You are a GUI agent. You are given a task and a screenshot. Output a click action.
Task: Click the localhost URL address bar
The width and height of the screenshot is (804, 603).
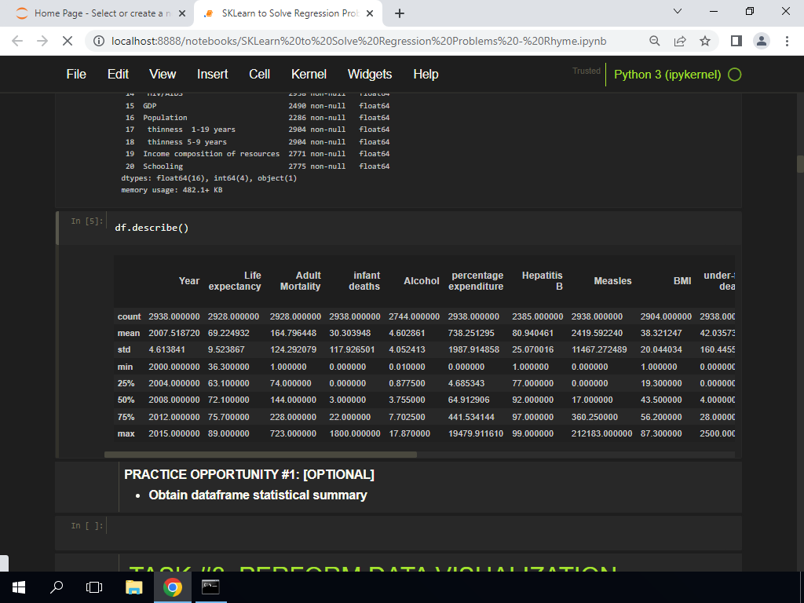pyautogui.click(x=358, y=41)
